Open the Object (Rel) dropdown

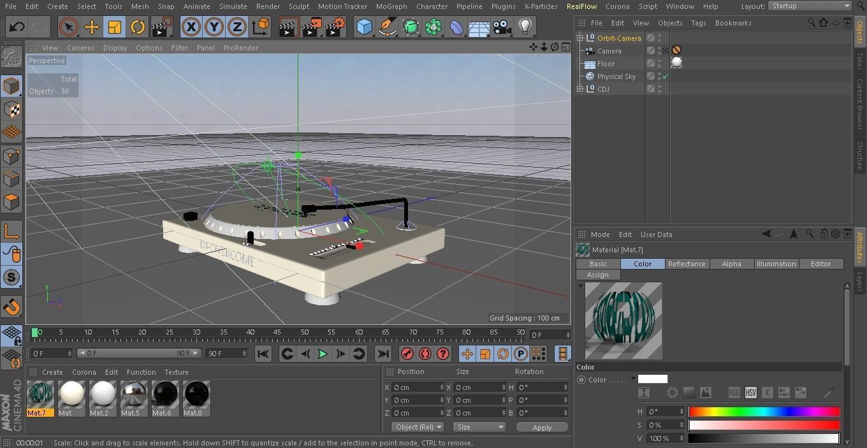point(418,427)
